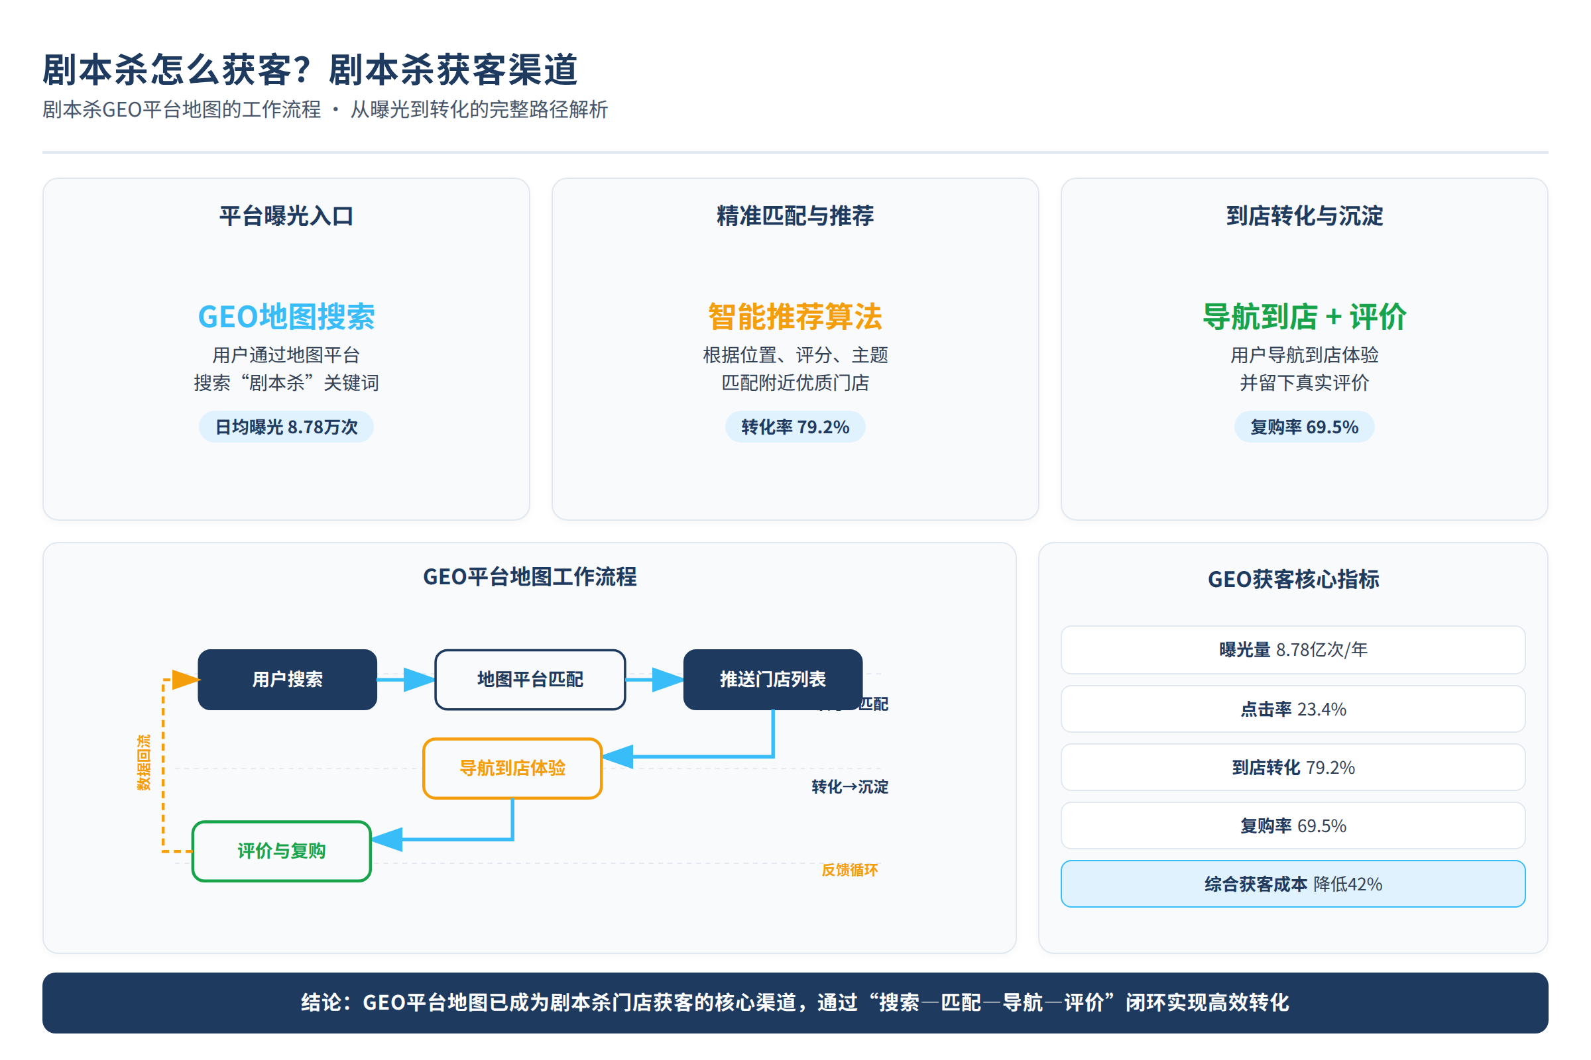Screen dimensions: 1591x1060
Task: Click the orange 智能推荐算法 heading
Action: coord(795,317)
